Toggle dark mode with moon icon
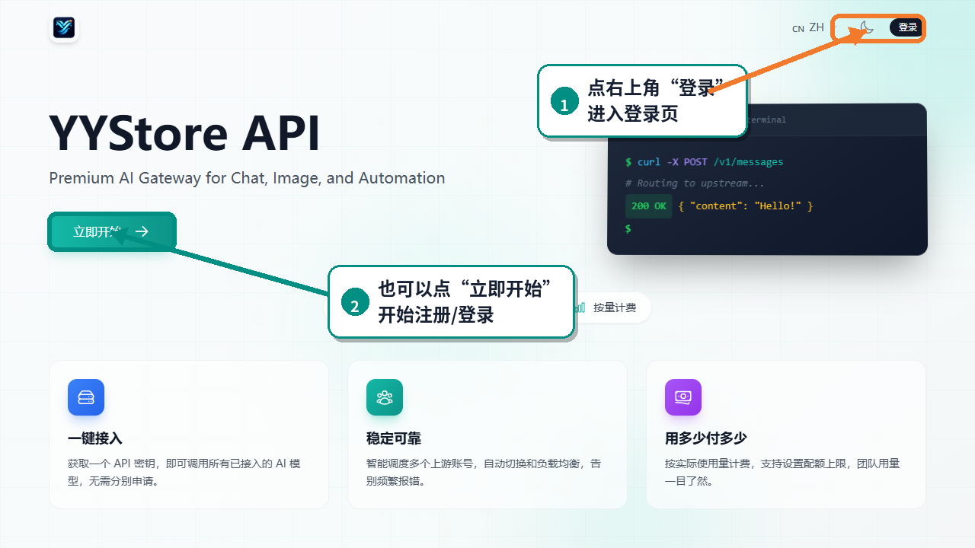Screen dimensions: 975x548 click(x=867, y=28)
